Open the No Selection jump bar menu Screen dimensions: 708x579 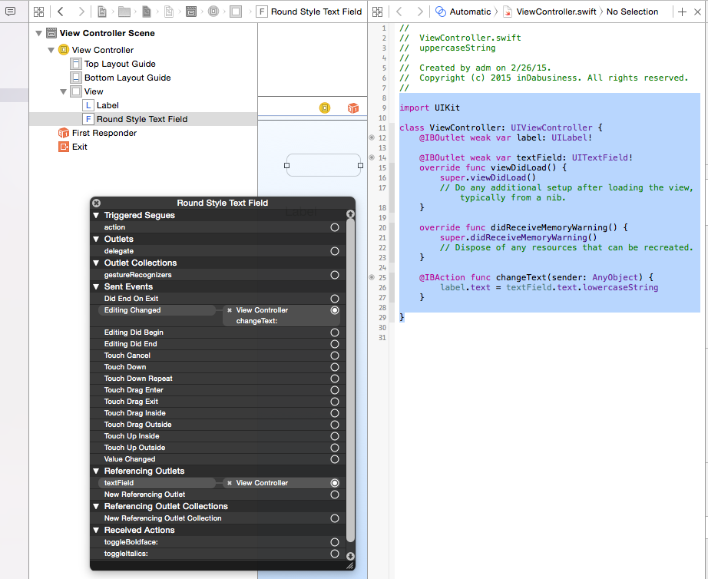pyautogui.click(x=632, y=12)
